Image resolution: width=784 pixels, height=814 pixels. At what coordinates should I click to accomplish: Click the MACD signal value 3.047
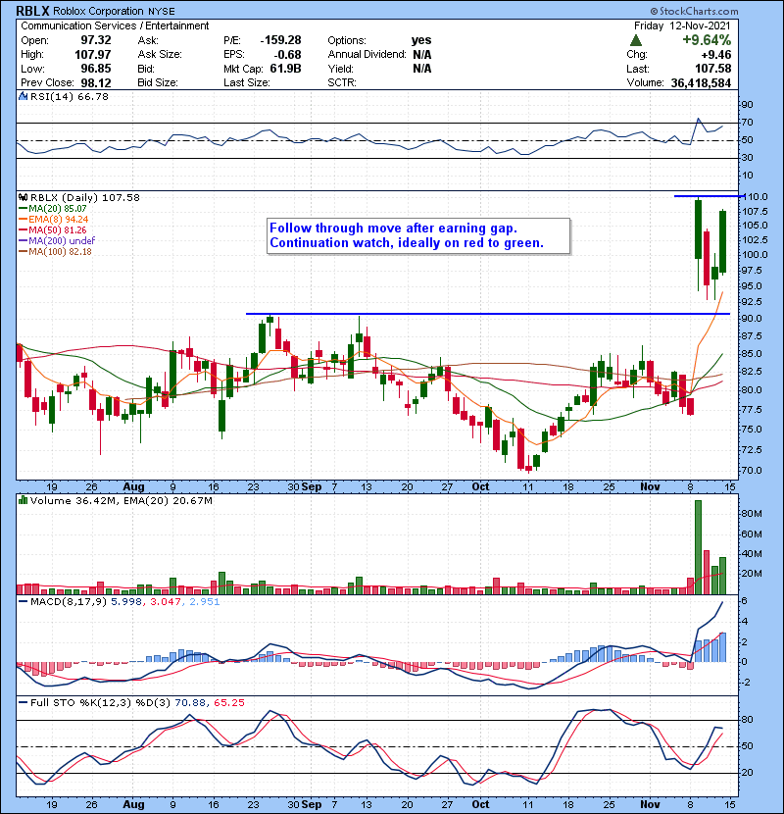click(166, 602)
